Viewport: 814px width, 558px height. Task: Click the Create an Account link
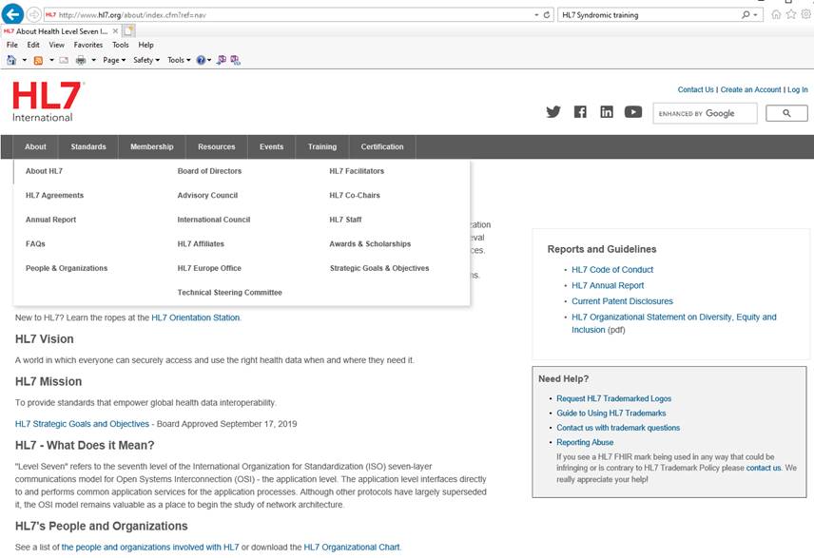pos(750,89)
